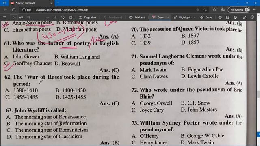Enable the Highlight tool
This screenshot has height=146, width=260.
pyautogui.click(x=182, y=17)
